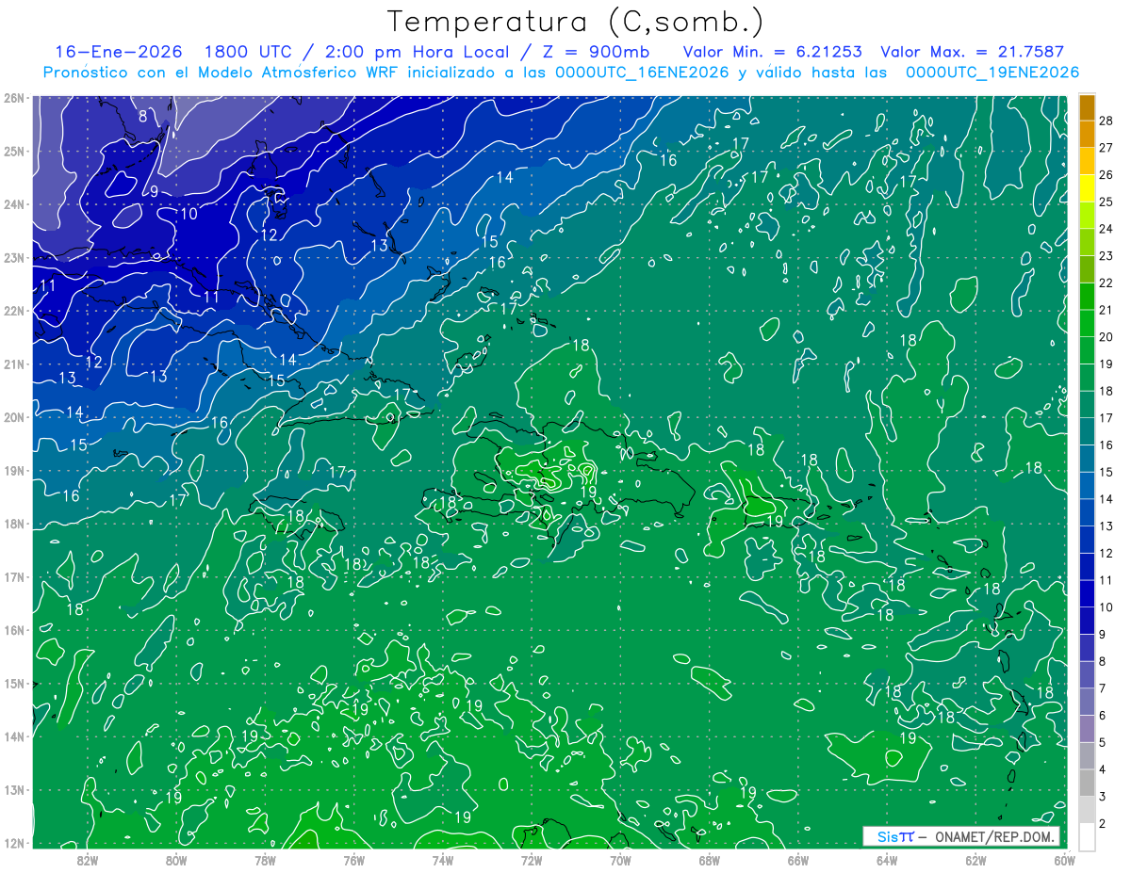Click color scale value 27
This screenshot has width=1131, height=873.
point(1106,148)
